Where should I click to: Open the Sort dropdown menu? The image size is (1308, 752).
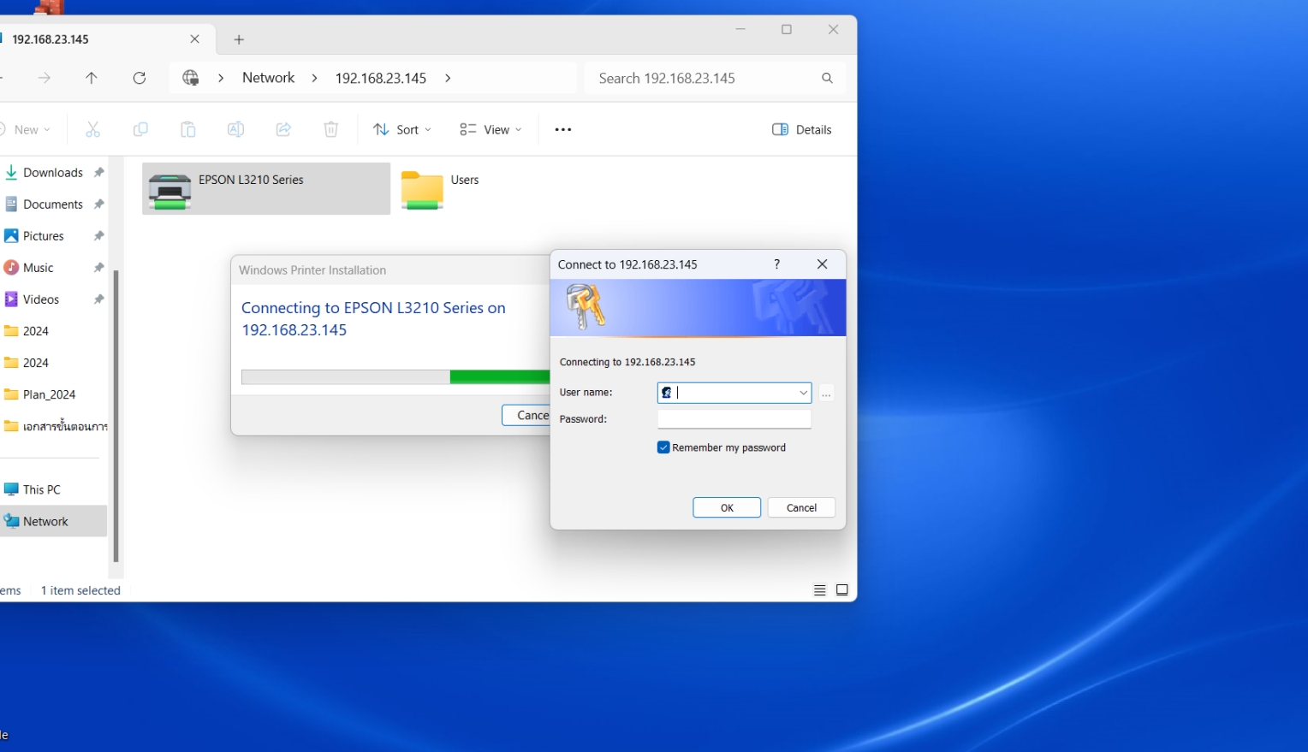[401, 129]
